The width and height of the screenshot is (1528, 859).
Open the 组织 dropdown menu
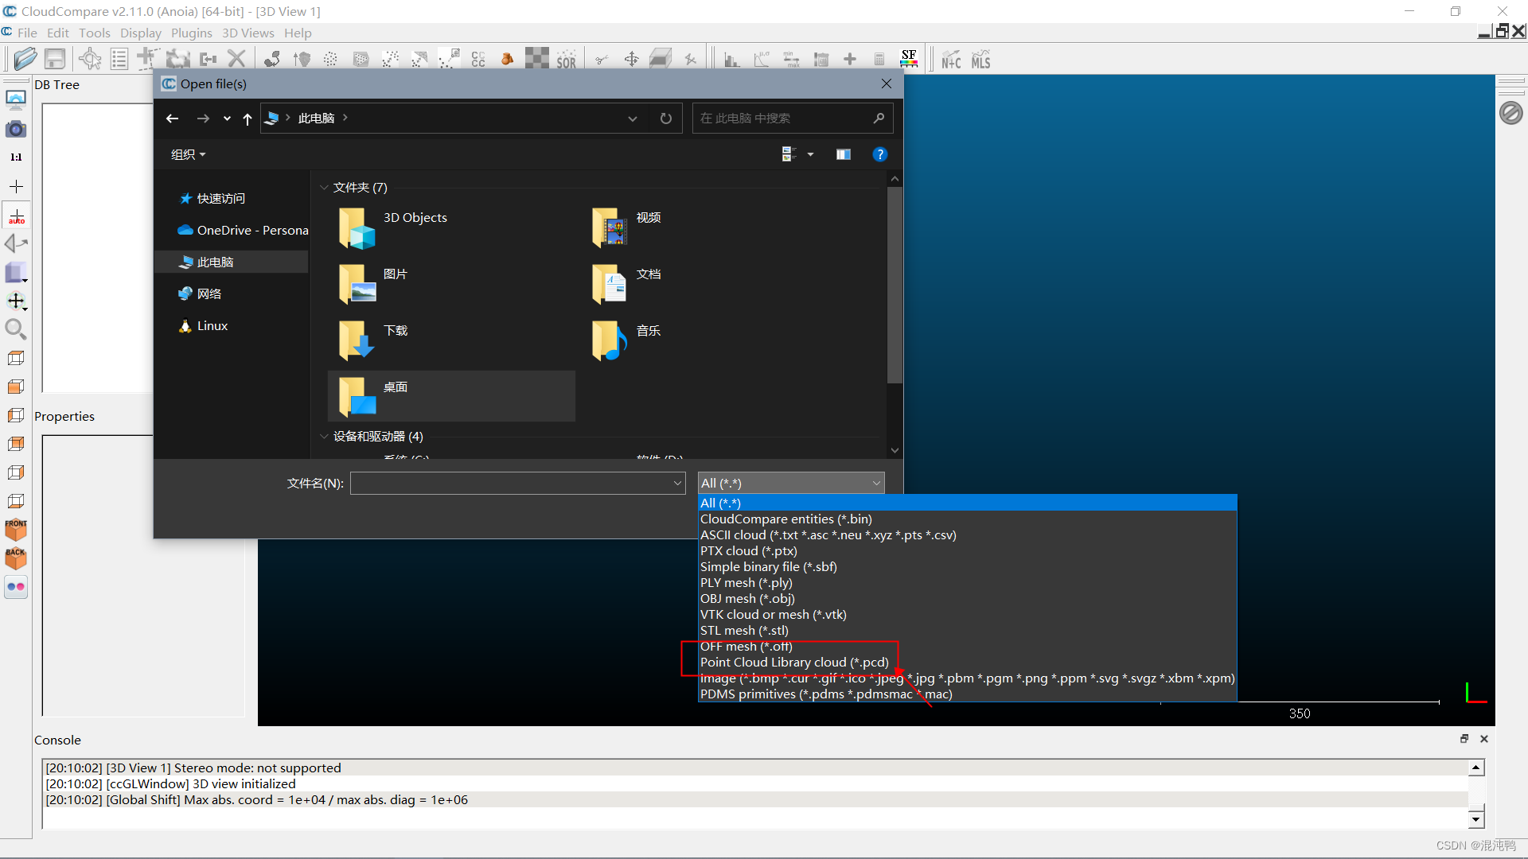point(188,154)
